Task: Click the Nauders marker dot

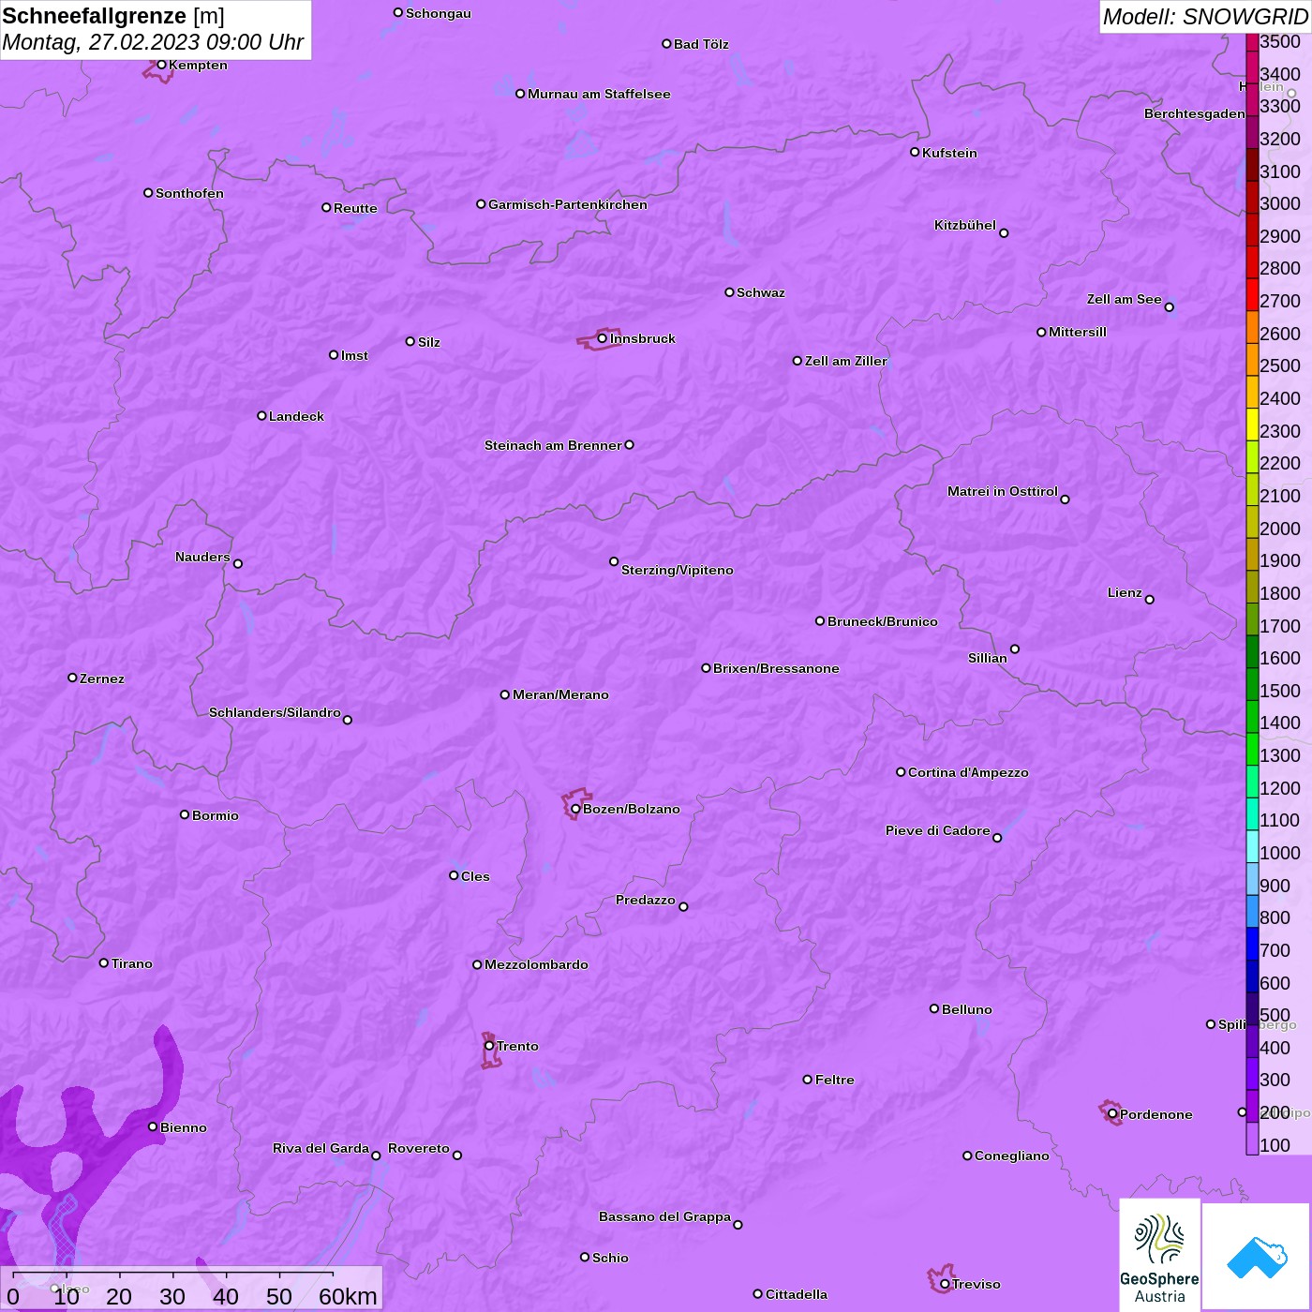Action: pos(238,563)
